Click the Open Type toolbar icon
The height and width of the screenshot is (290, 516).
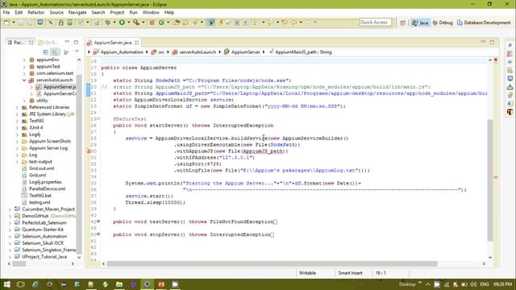coord(177,23)
